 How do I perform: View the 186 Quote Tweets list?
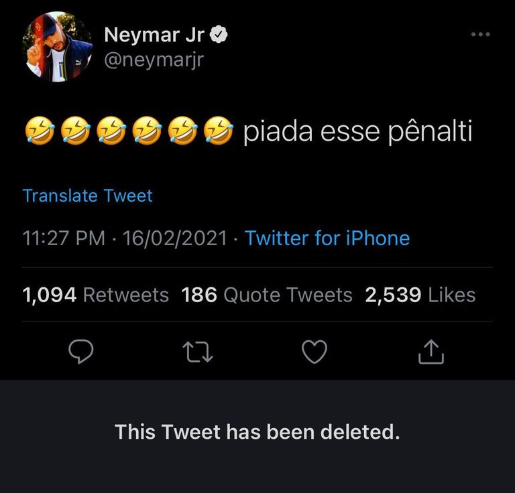click(x=267, y=295)
